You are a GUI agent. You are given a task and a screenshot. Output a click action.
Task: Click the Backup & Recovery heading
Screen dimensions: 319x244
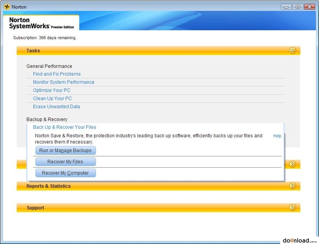tap(47, 119)
